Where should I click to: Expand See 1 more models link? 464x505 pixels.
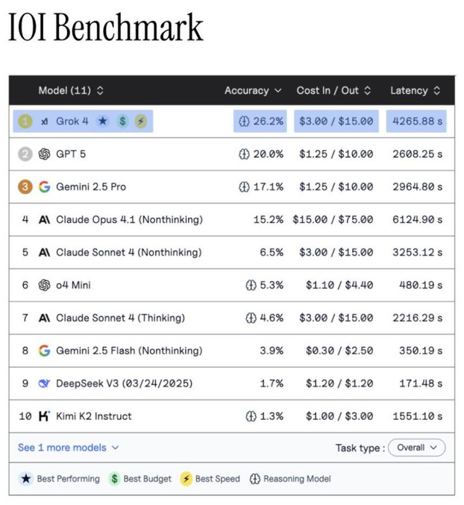(68, 448)
